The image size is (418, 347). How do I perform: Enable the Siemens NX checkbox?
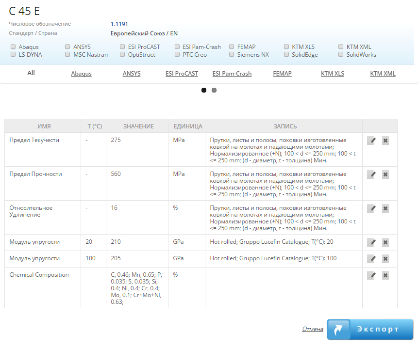click(232, 54)
